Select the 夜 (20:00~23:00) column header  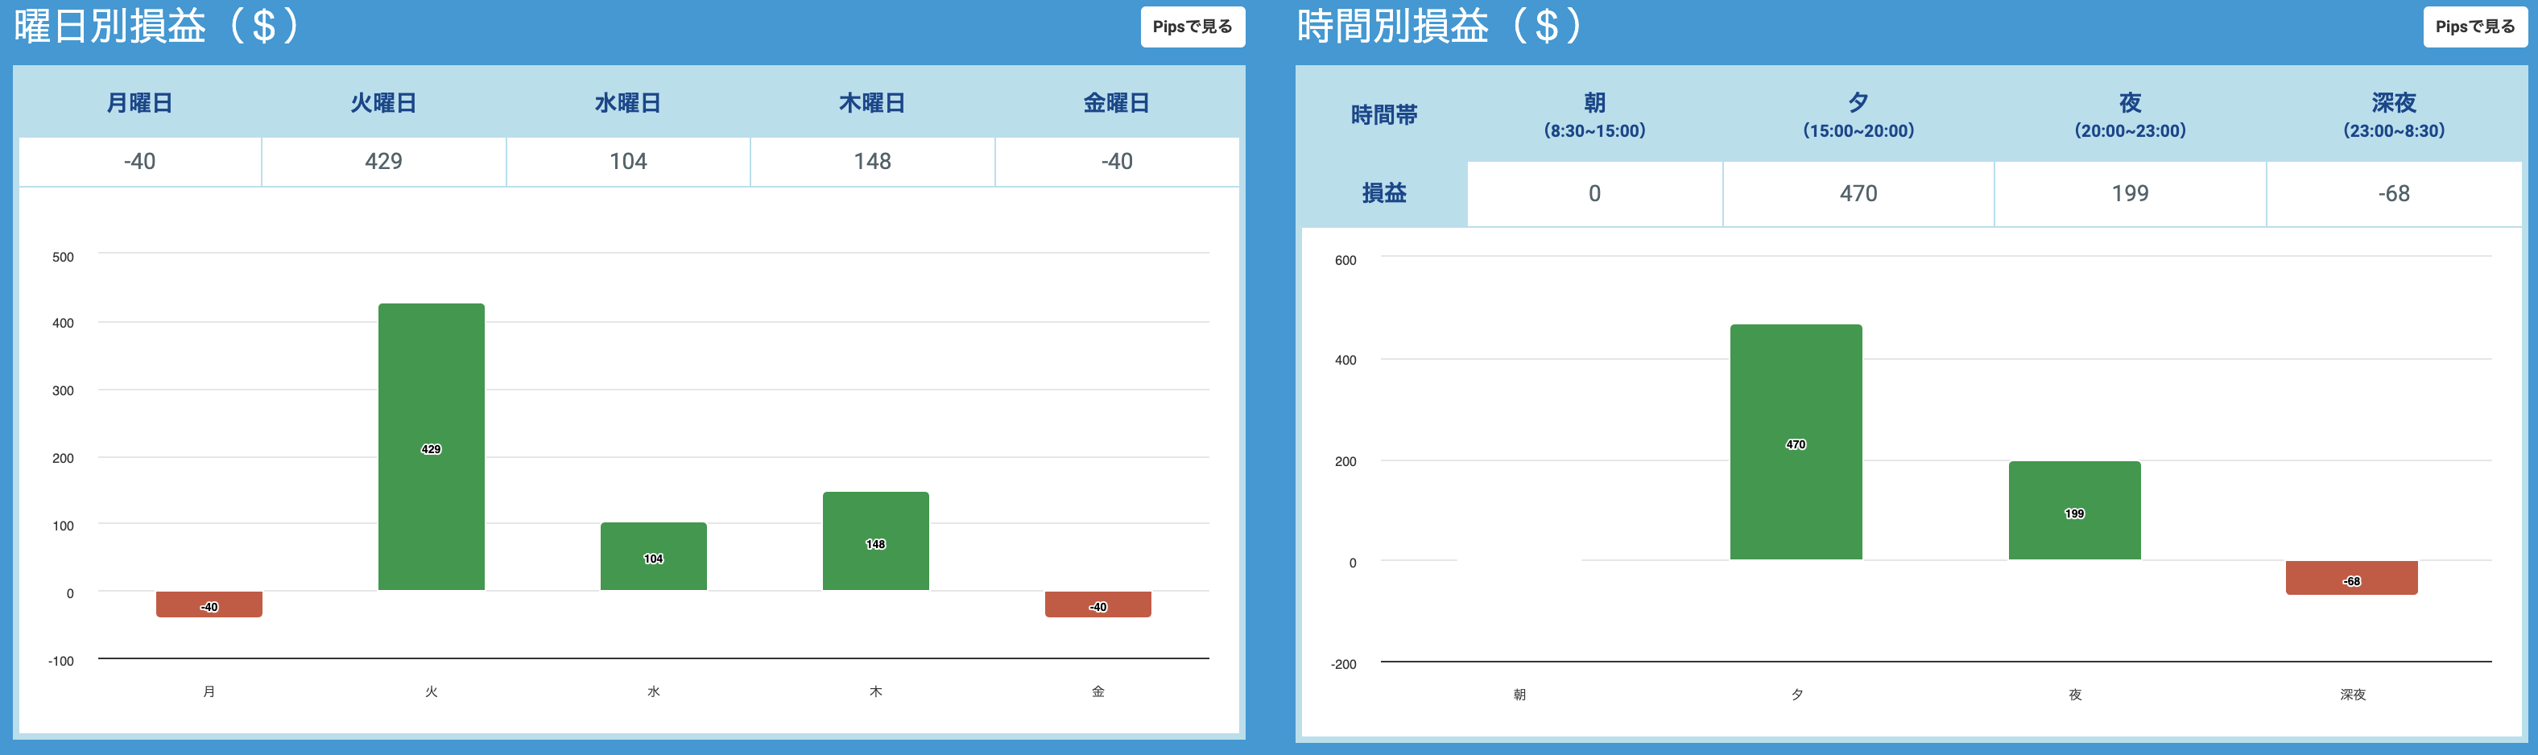(2130, 115)
